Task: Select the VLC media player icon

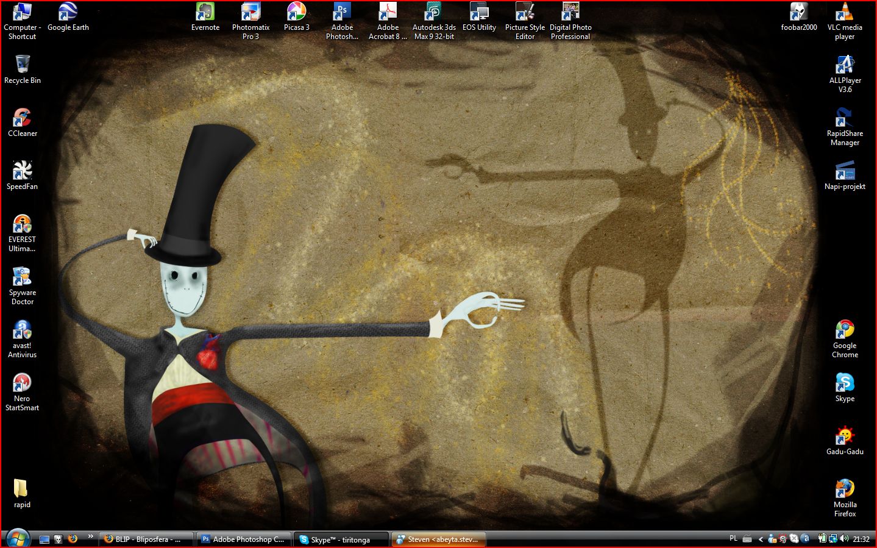Action: click(844, 12)
